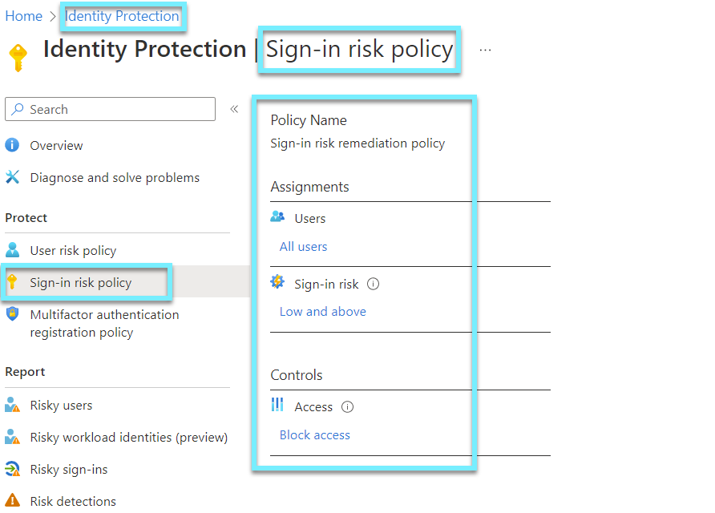Image resolution: width=715 pixels, height=513 pixels.
Task: Click the Sign-in risk gear icon
Action: pos(277,282)
